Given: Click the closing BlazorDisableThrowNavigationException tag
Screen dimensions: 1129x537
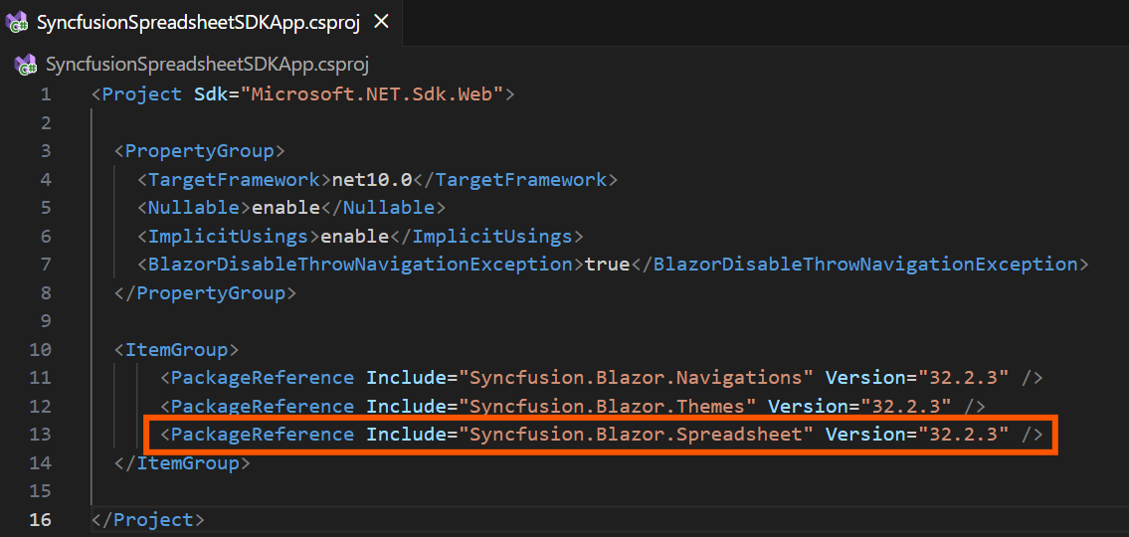Looking at the screenshot, I should [859, 265].
